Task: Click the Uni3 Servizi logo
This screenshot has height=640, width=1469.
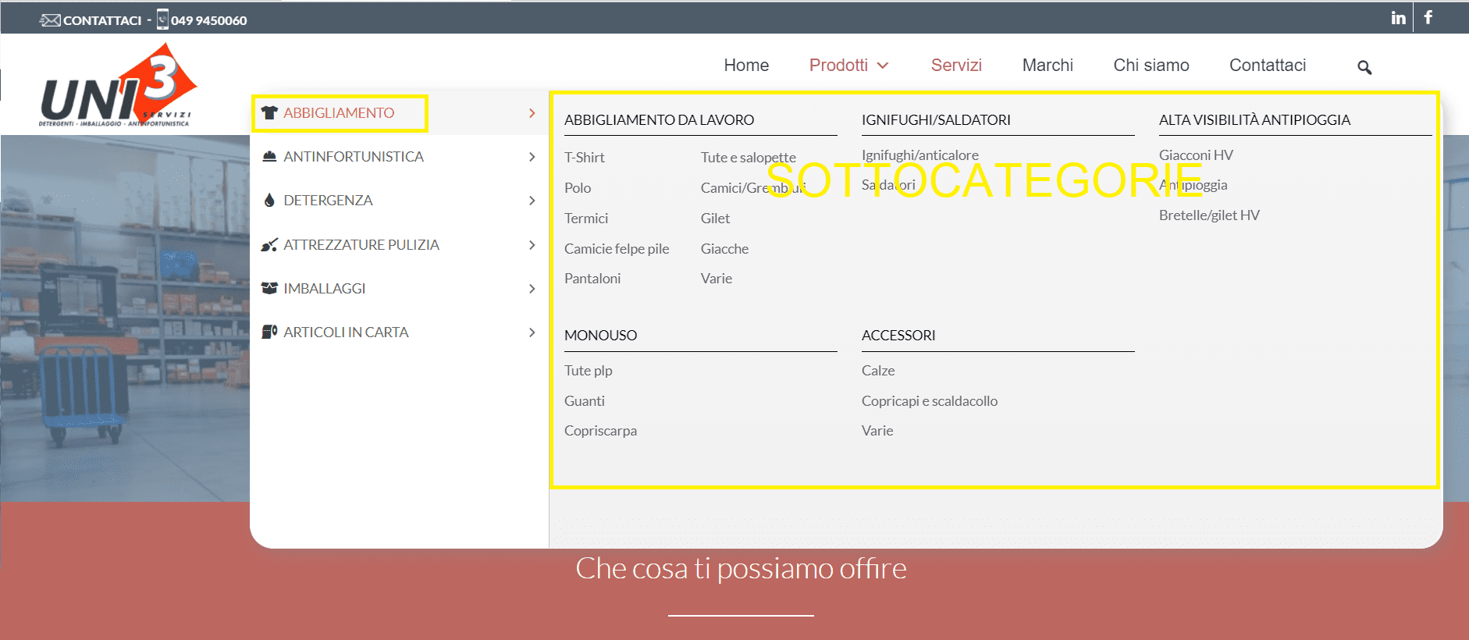Action: (117, 87)
